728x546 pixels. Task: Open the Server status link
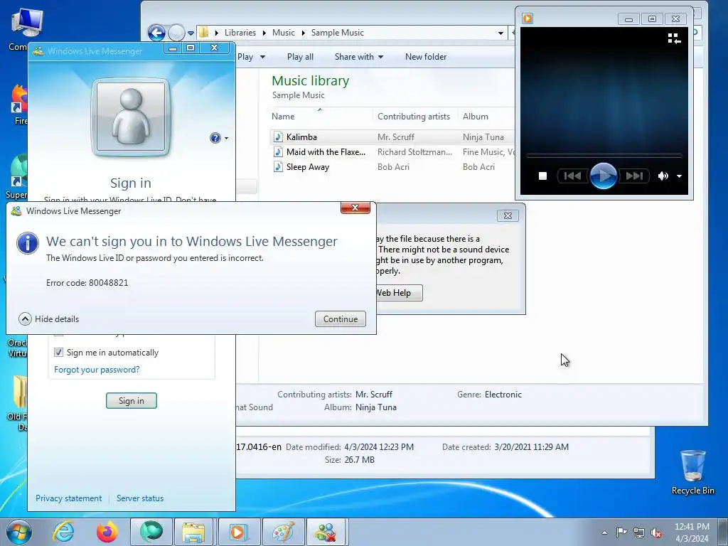tap(140, 498)
